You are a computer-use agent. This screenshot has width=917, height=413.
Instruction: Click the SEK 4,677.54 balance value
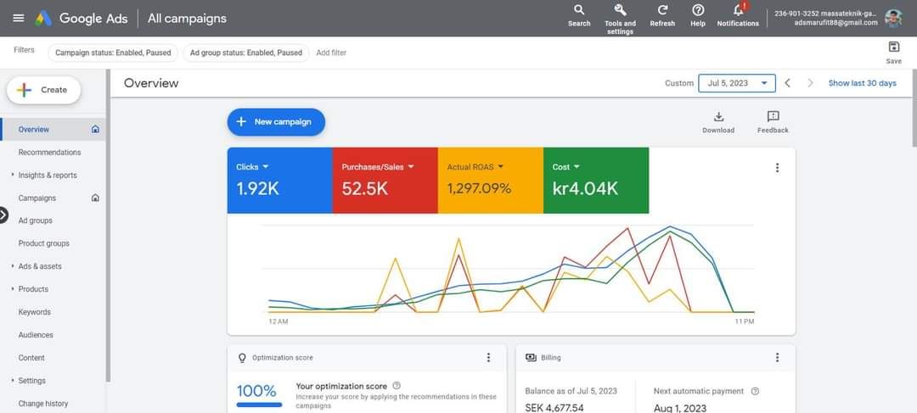554,408
